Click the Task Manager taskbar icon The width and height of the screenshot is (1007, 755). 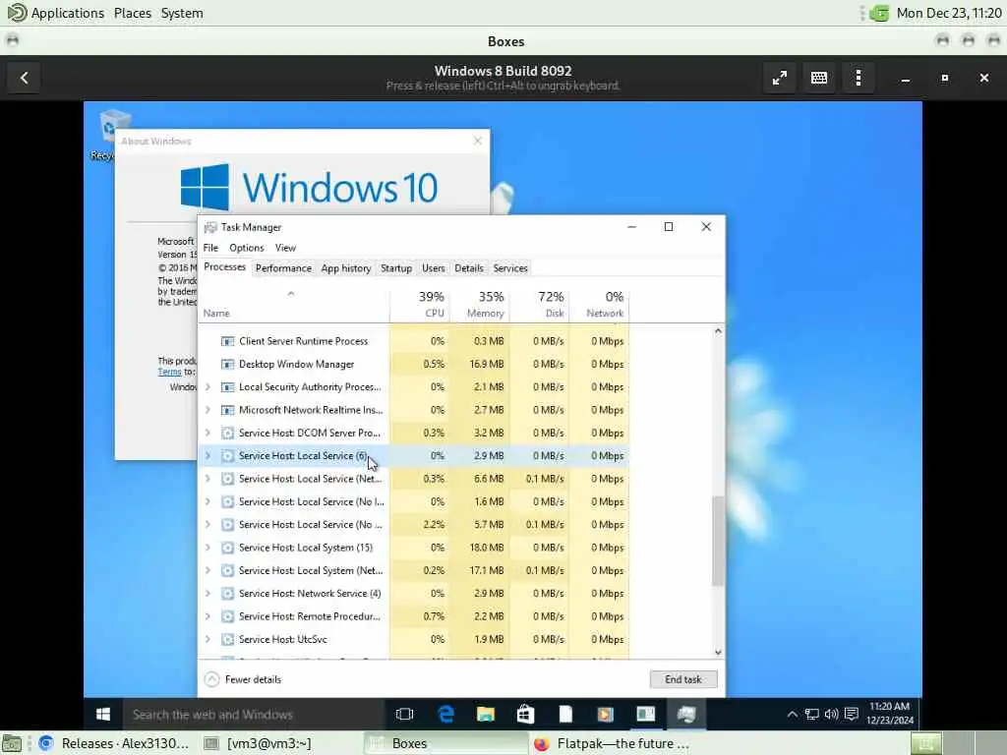[x=685, y=714]
